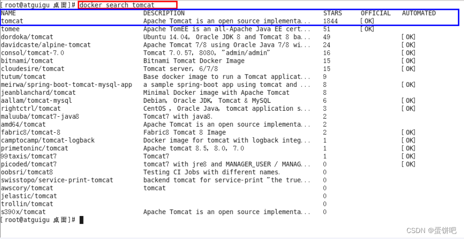464x239 pixels.
Task: Click the AUTOMATED [OK] for dordoka/tomcat
Action: 408,37
